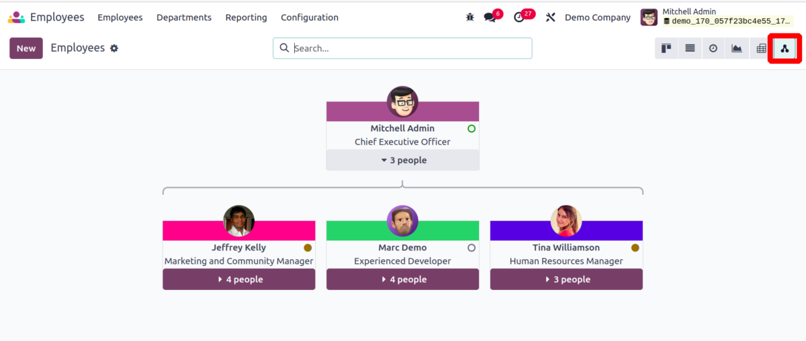This screenshot has width=806, height=341.
Task: Switch to List view icon
Action: pos(690,48)
